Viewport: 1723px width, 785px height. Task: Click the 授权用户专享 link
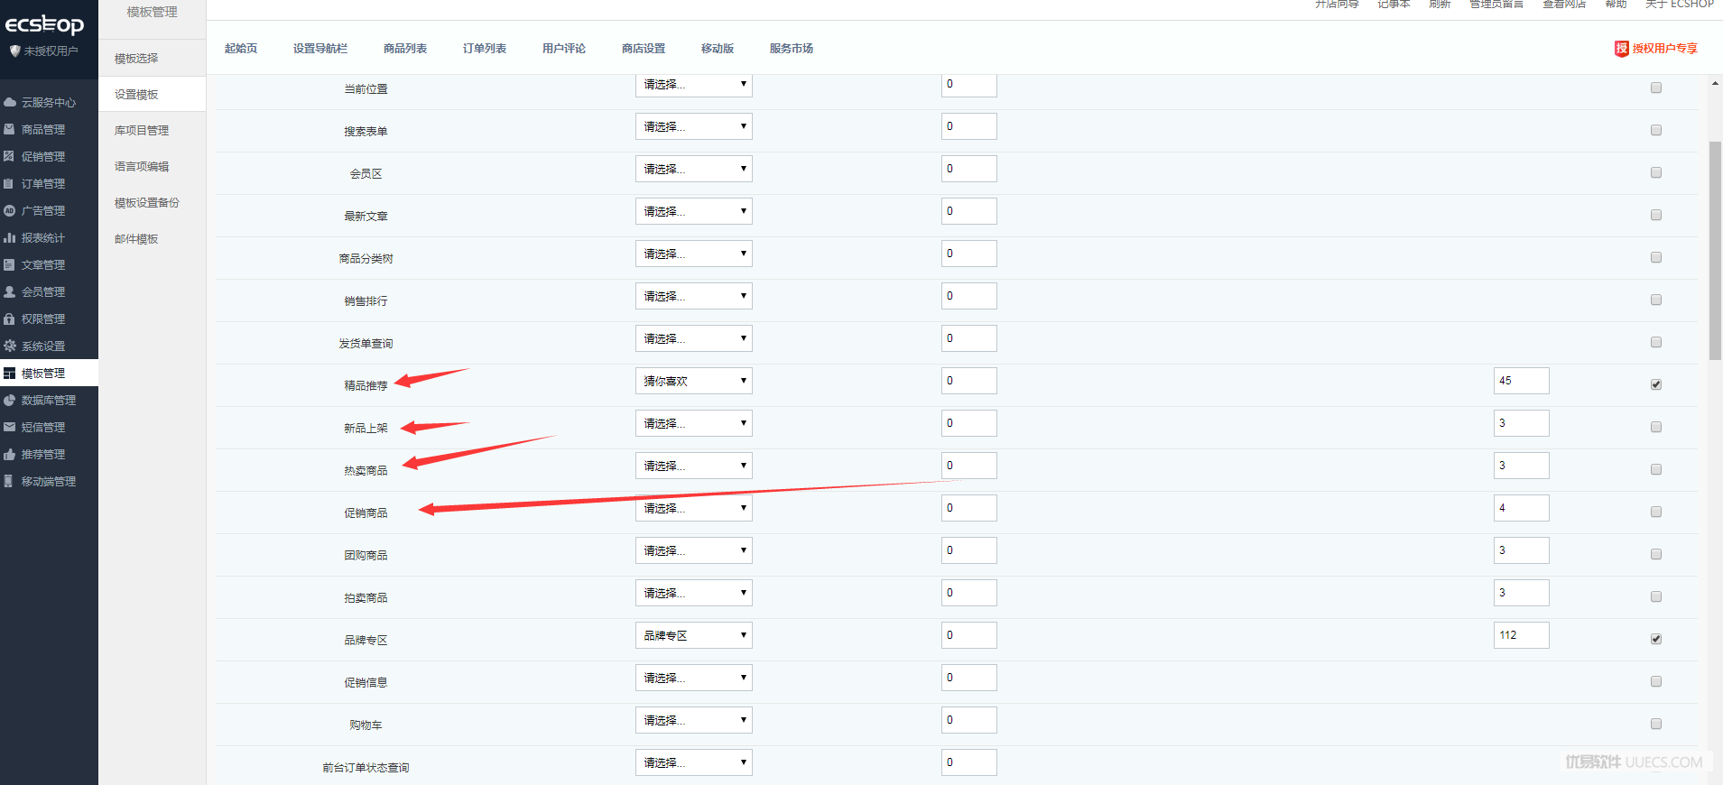1664,49
